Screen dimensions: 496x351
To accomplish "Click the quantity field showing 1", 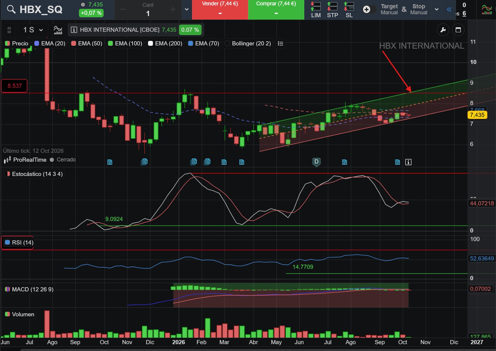I will pos(148,13).
